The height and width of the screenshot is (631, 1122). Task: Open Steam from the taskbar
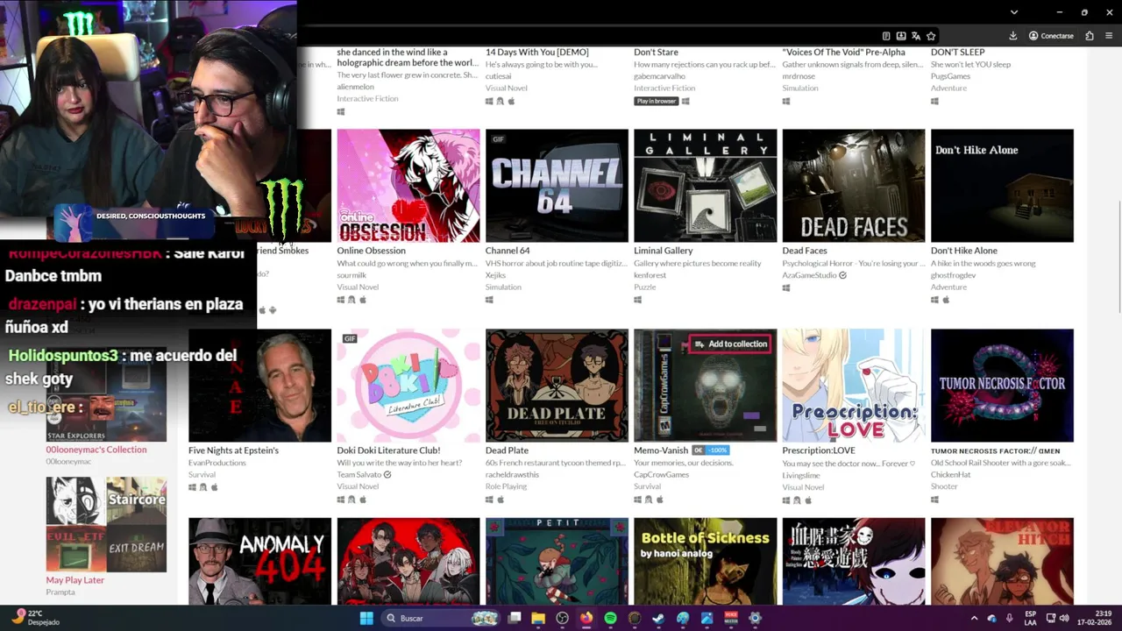click(x=658, y=618)
